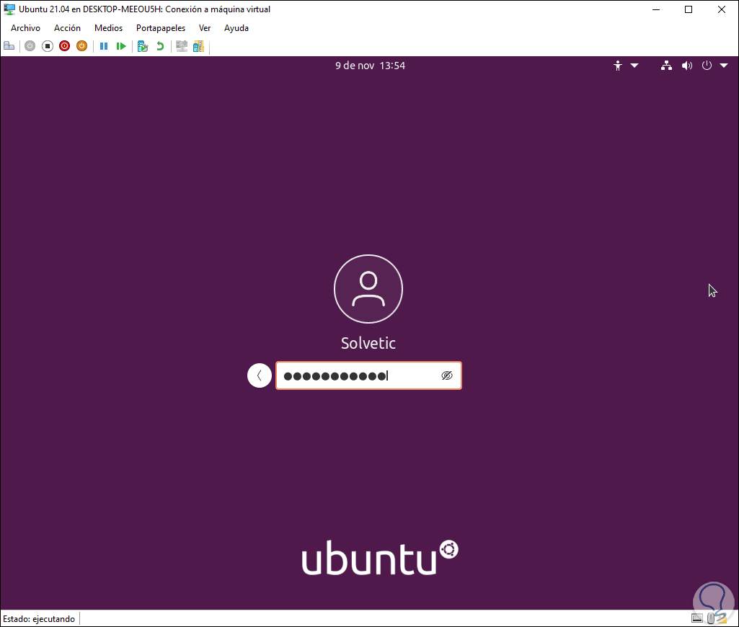Screen dimensions: 739x627
Task: Click the volume speaker icon in Ubuntu bar
Action: 687,66
